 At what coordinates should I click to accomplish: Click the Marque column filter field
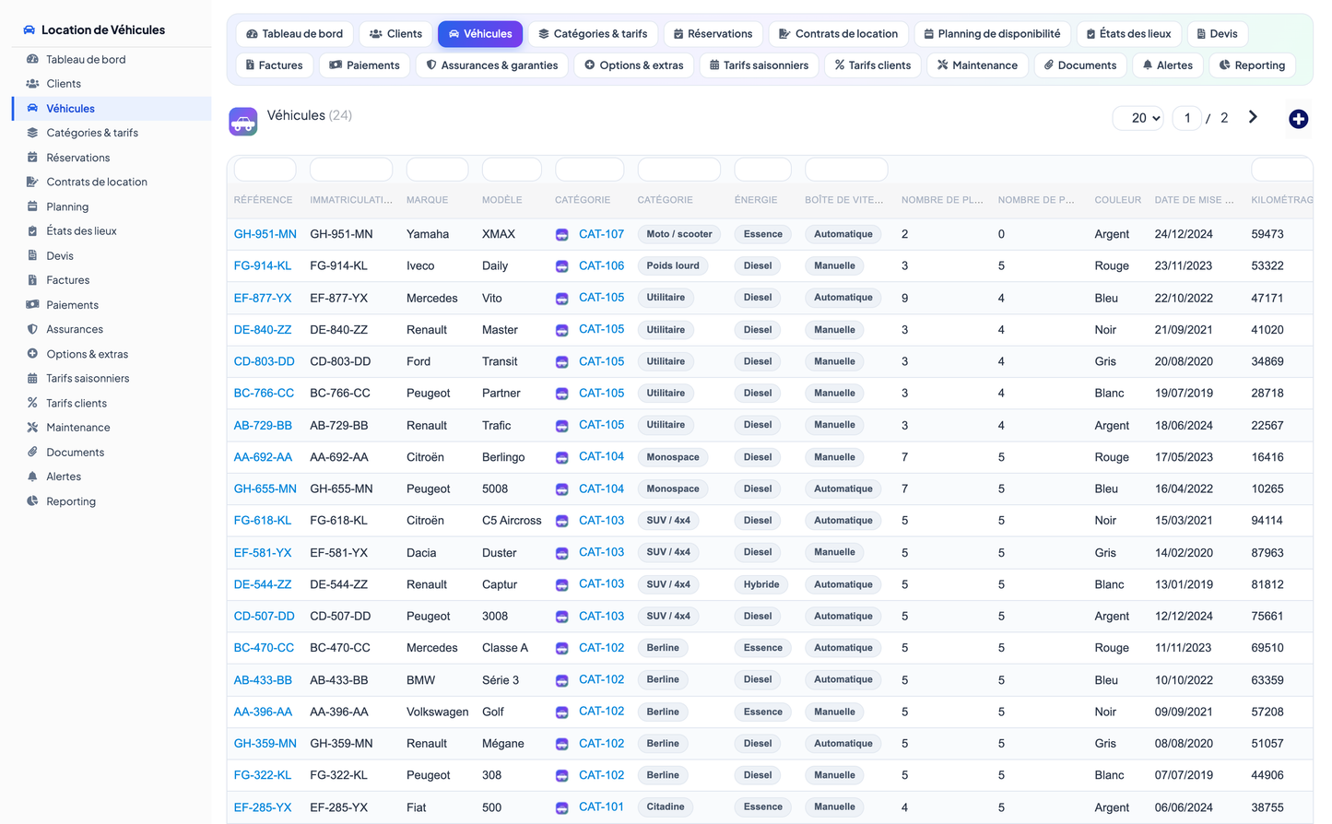(437, 170)
